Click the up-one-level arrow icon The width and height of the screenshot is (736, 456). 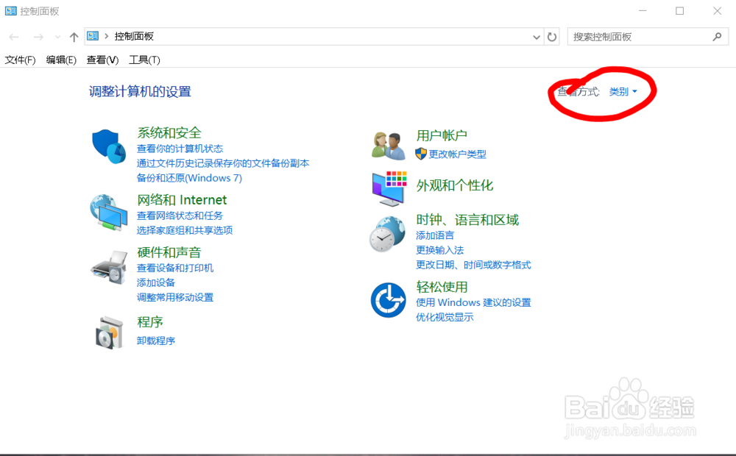tap(73, 36)
